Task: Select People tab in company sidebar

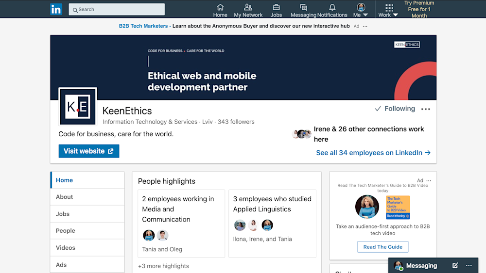Action: point(87,231)
